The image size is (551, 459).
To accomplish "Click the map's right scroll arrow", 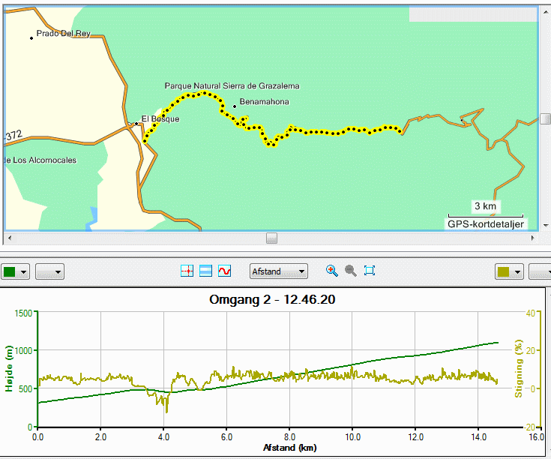I will click(x=533, y=238).
